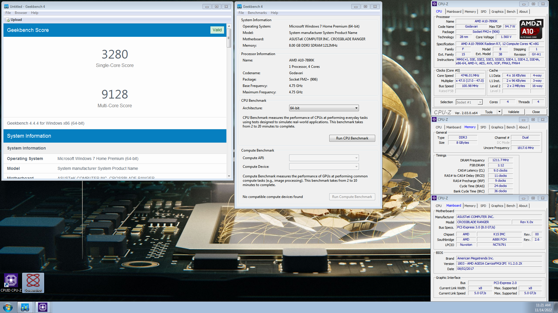The height and width of the screenshot is (313, 558).
Task: Switch to About tab in top CPU-Z
Action: click(523, 12)
